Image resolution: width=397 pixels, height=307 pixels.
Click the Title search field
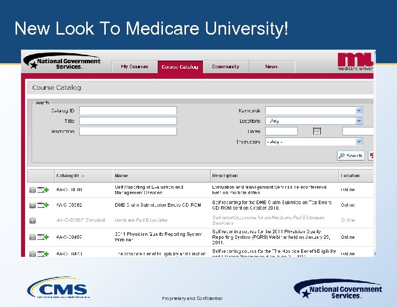click(x=128, y=121)
